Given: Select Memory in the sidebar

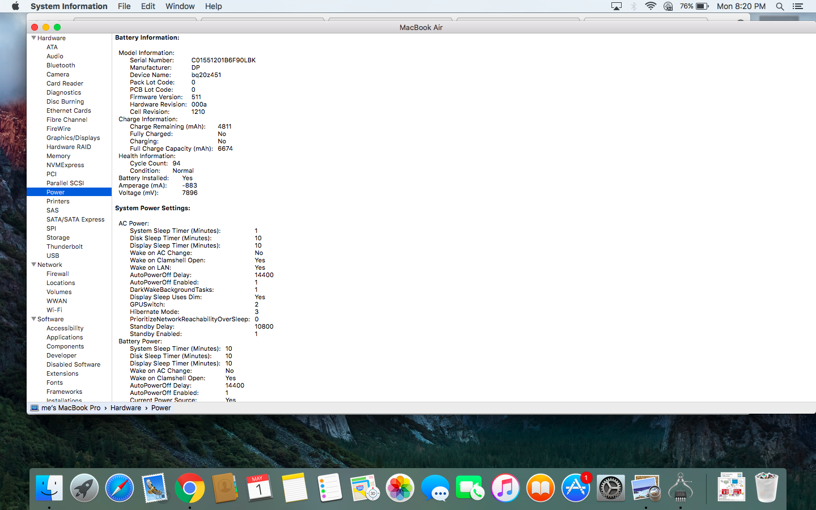Looking at the screenshot, I should [58, 156].
